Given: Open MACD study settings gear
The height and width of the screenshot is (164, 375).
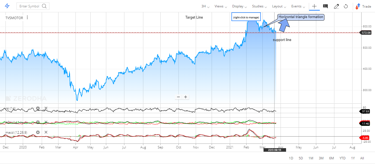Looking at the screenshot, I should point(38,132).
